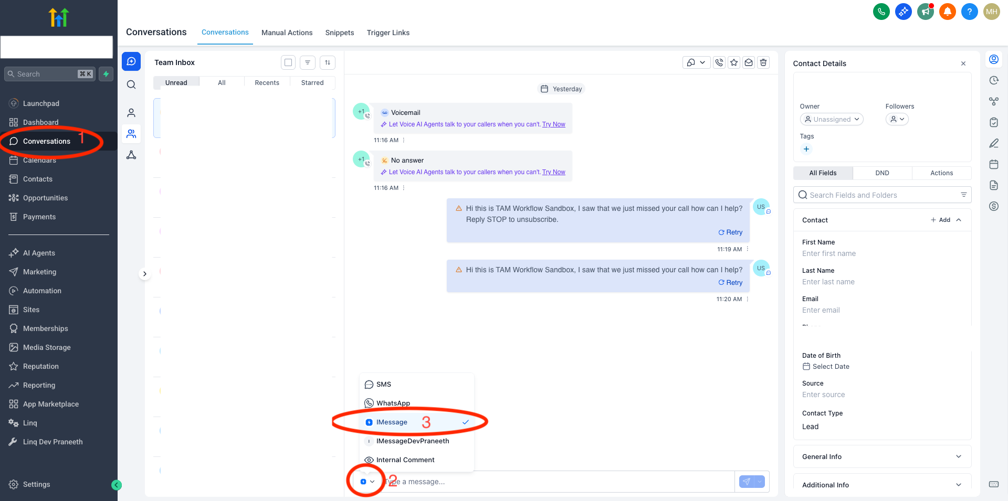Open the conversation search magnifier icon
This screenshot has width=1008, height=501.
[131, 84]
